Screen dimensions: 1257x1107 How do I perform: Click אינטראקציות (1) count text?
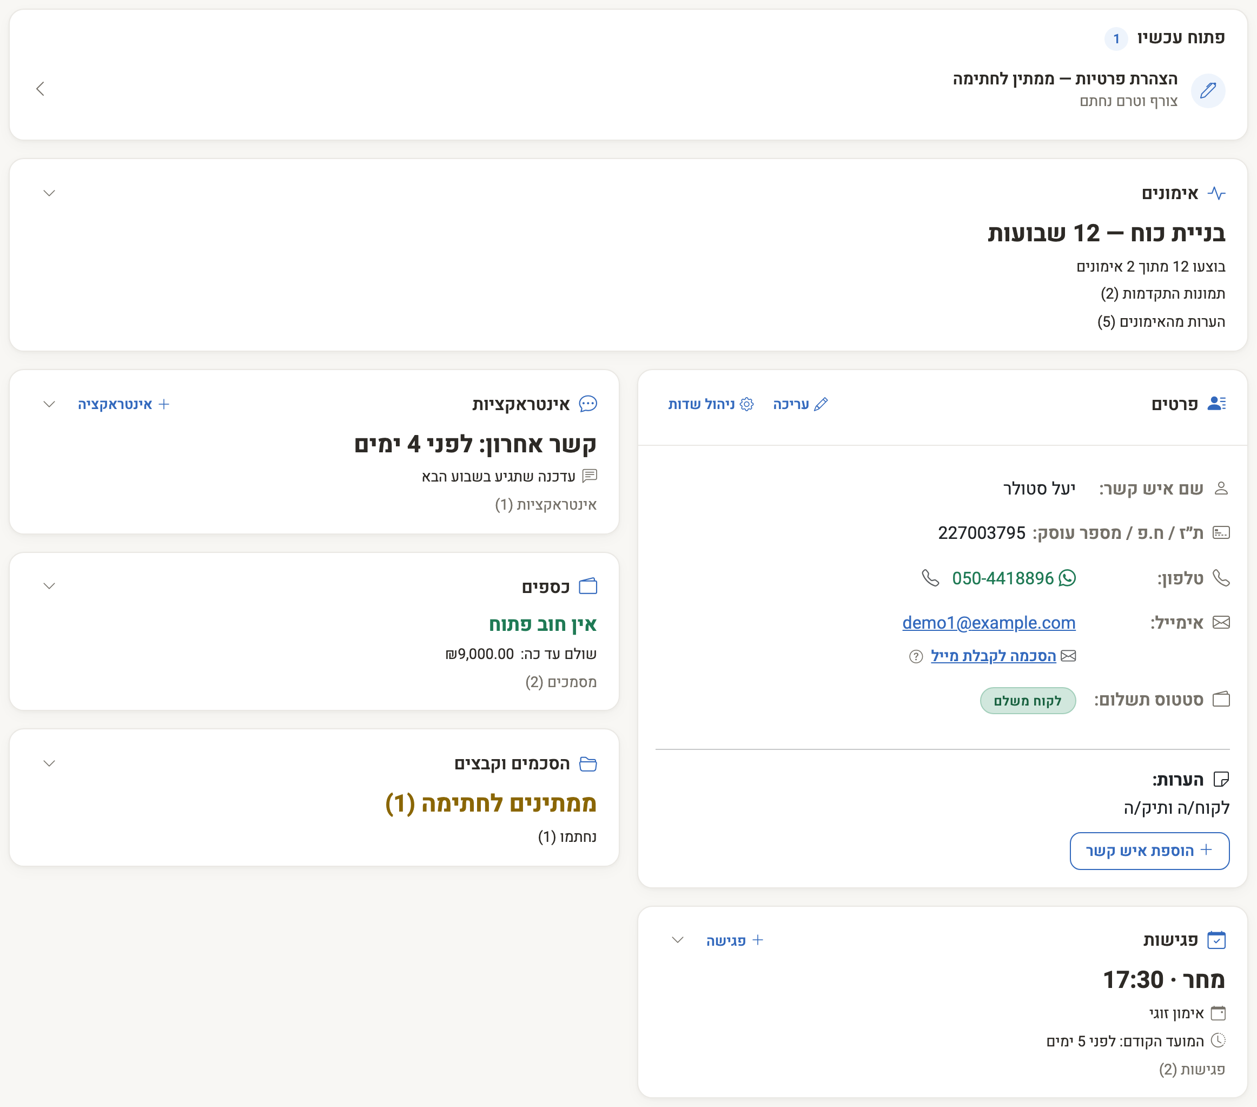(546, 505)
